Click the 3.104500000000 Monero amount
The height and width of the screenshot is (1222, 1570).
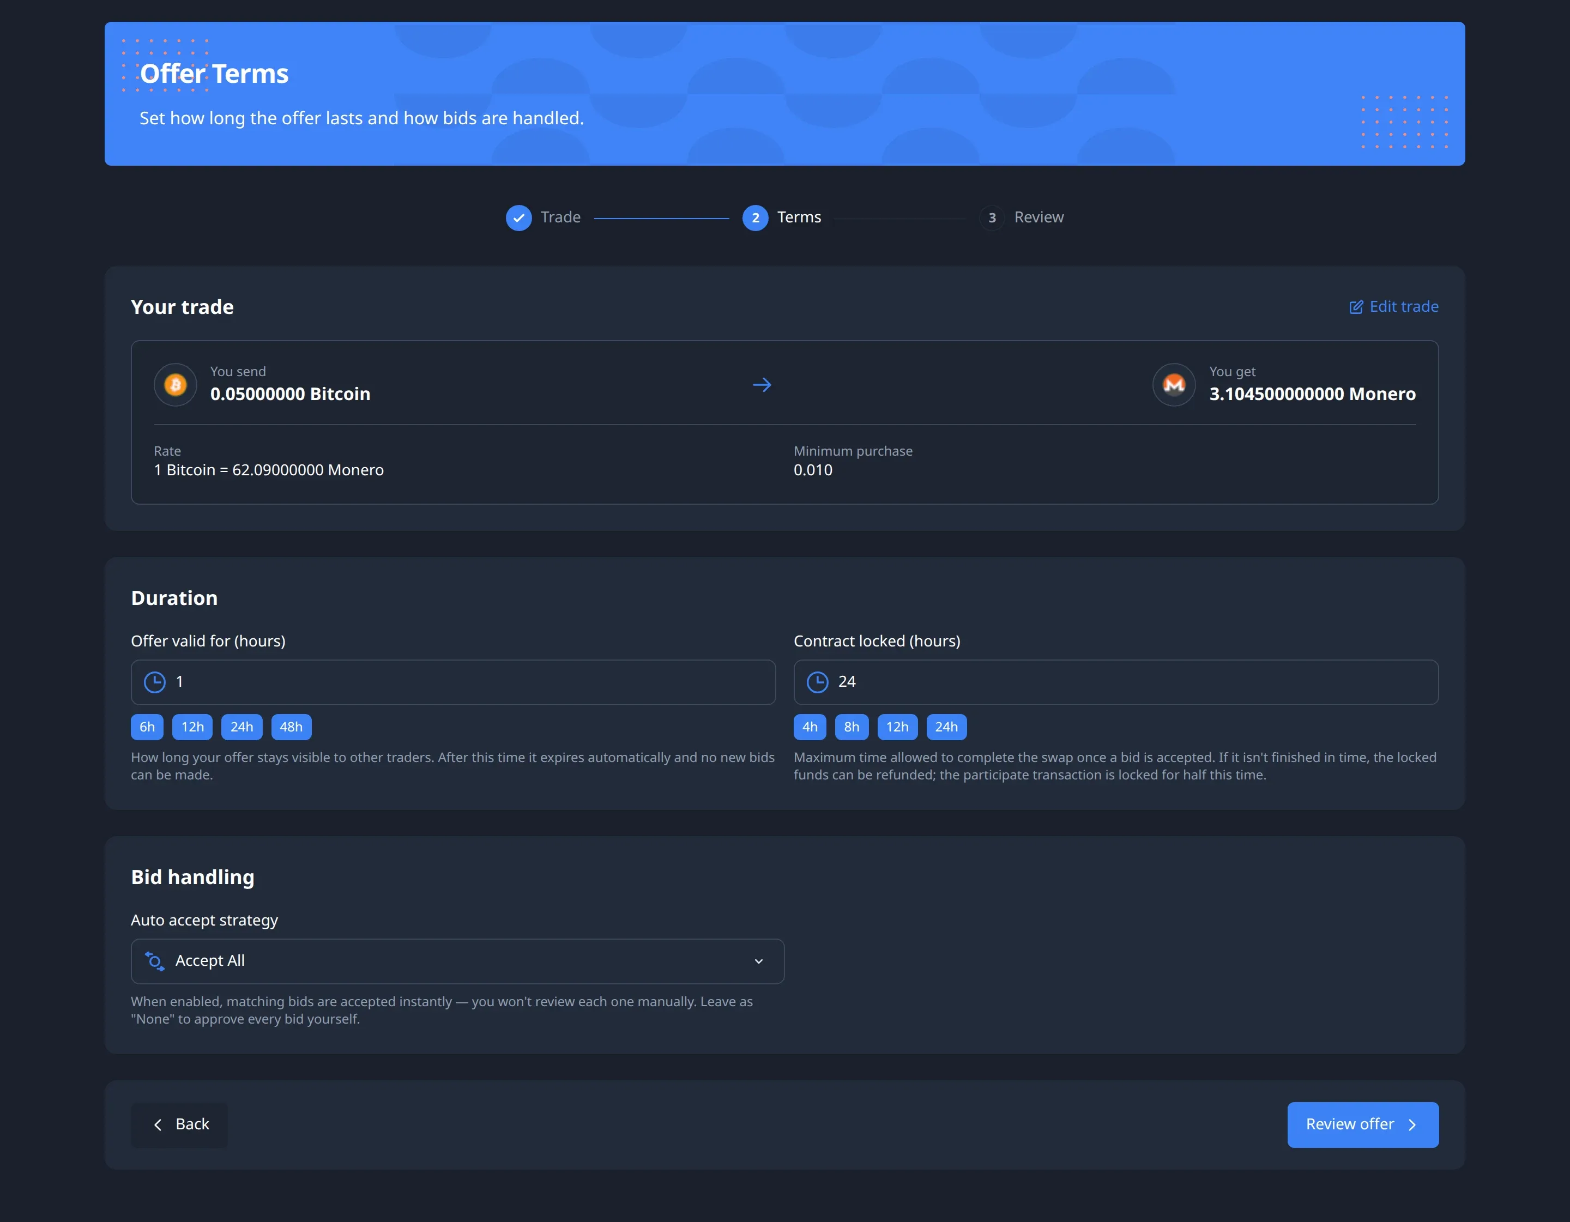click(1313, 394)
